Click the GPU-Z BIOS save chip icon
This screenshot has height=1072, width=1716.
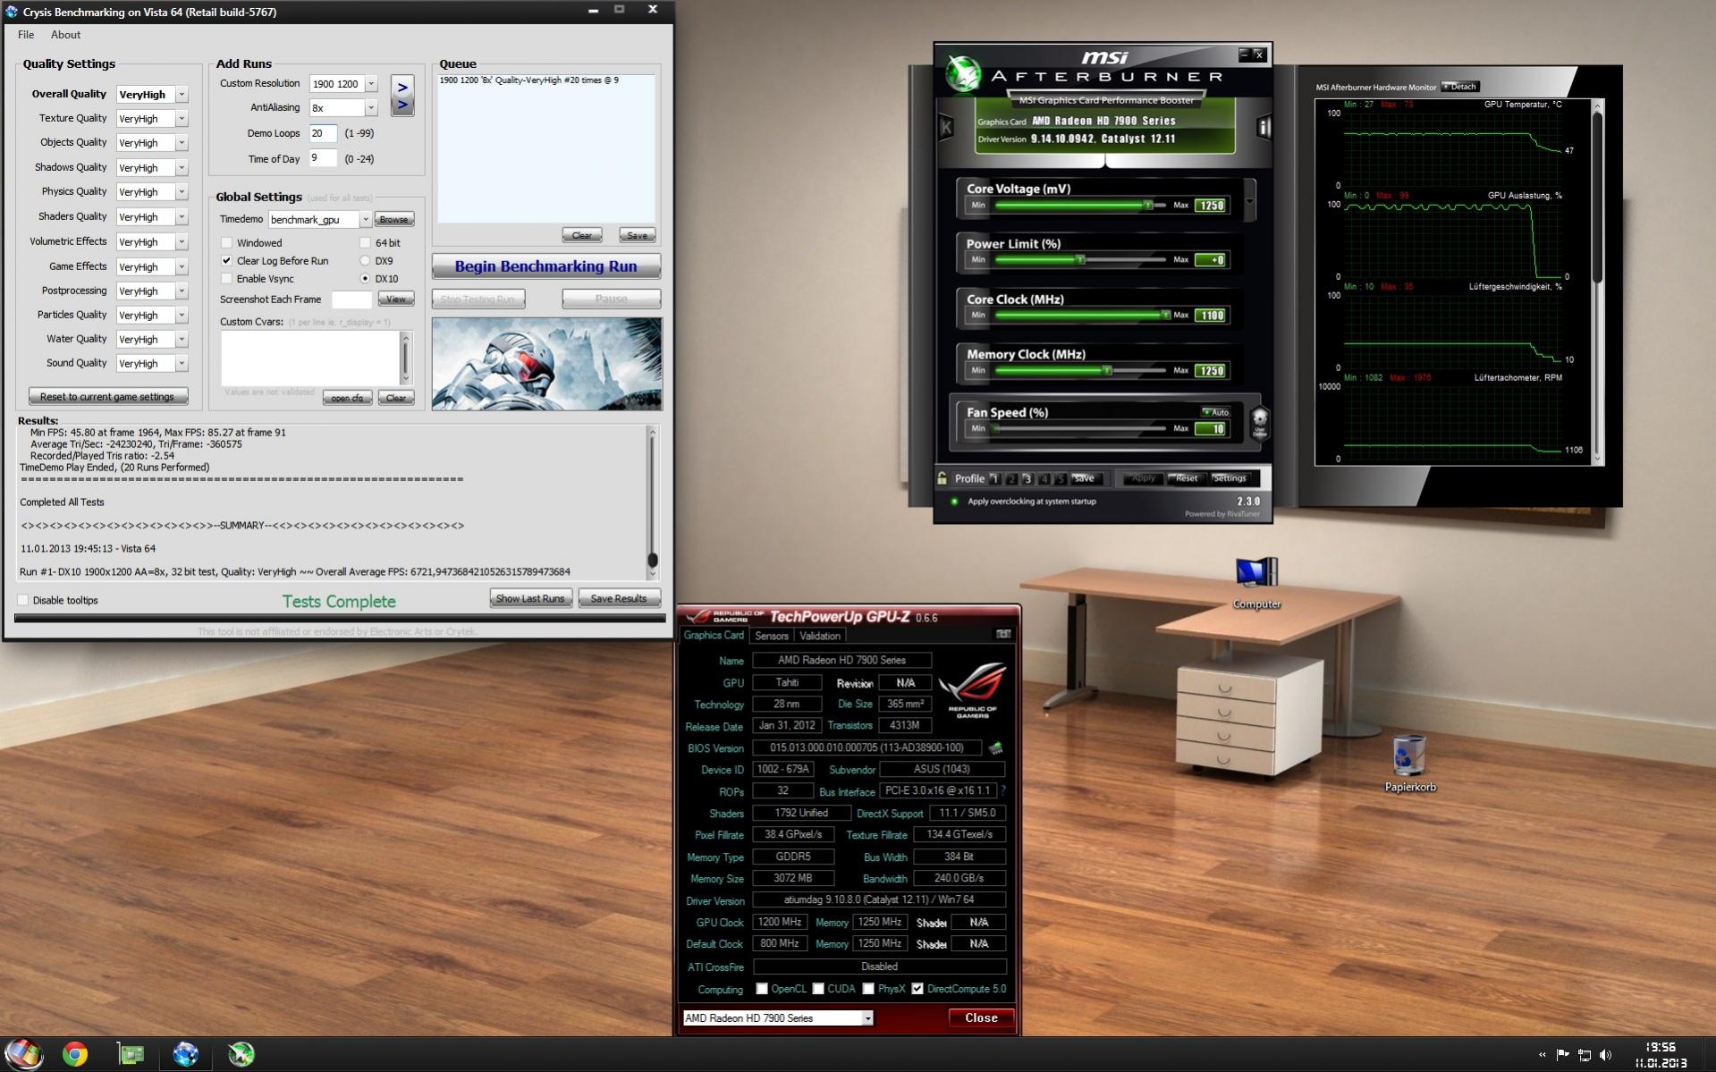point(995,747)
